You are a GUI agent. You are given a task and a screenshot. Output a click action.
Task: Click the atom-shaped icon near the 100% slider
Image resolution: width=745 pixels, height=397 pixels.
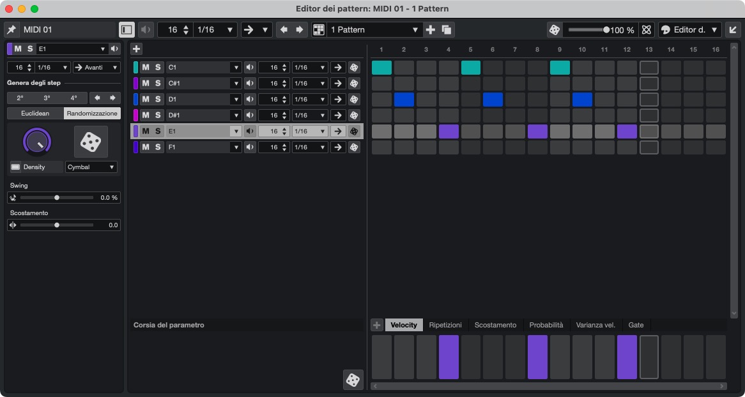click(x=646, y=29)
